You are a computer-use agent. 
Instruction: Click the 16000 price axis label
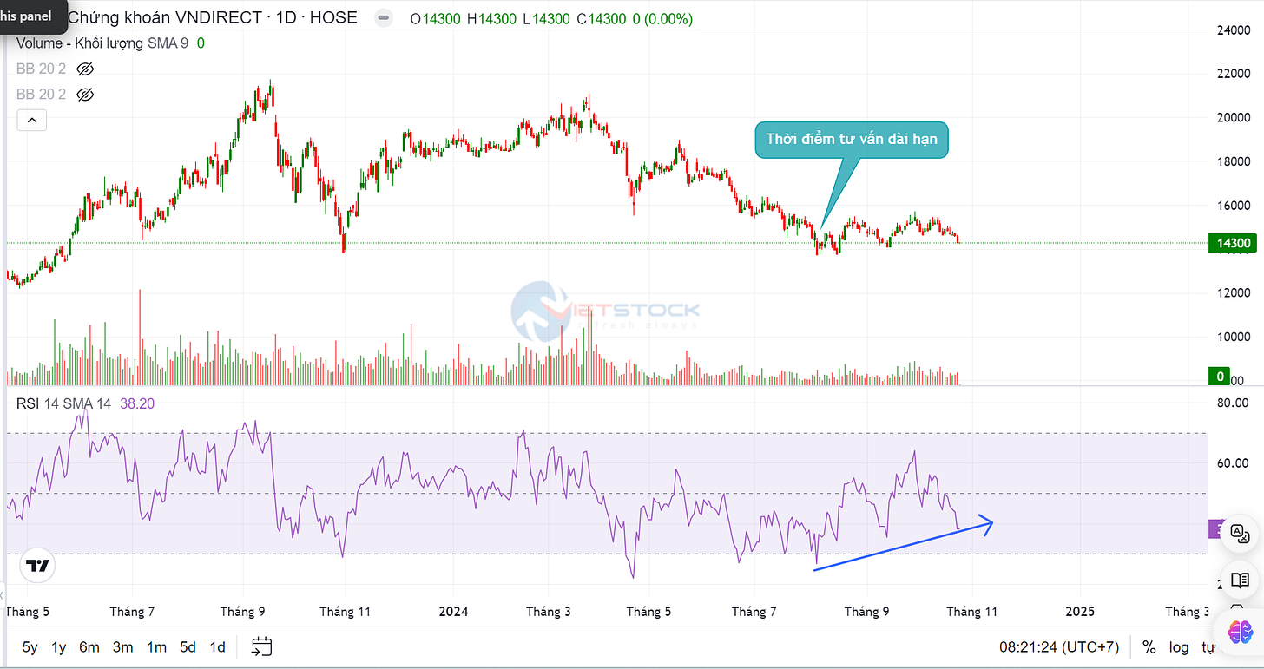[x=1234, y=206]
